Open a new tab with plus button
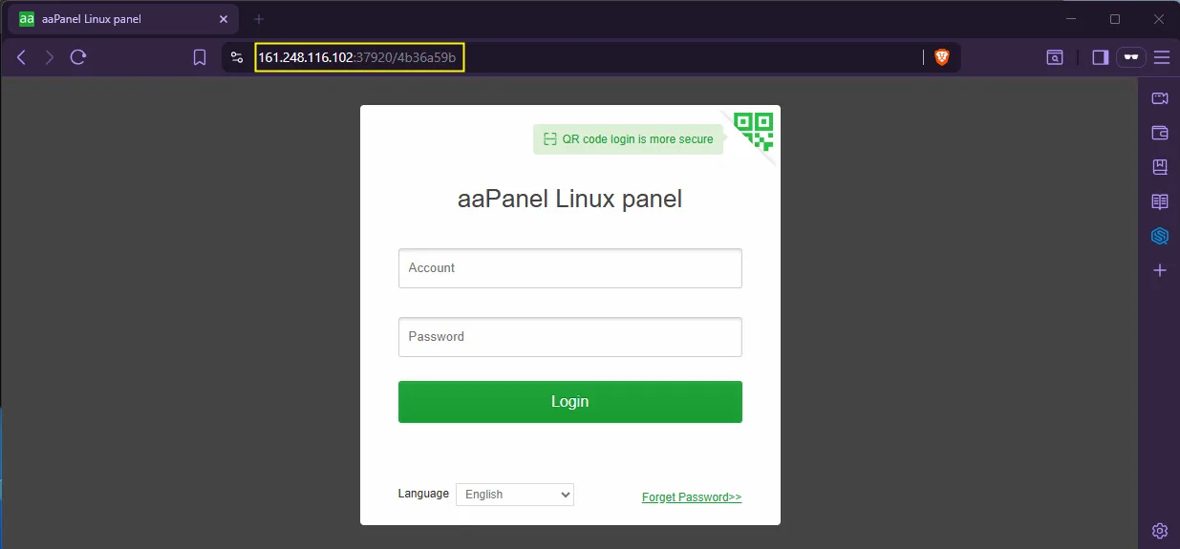 point(258,19)
